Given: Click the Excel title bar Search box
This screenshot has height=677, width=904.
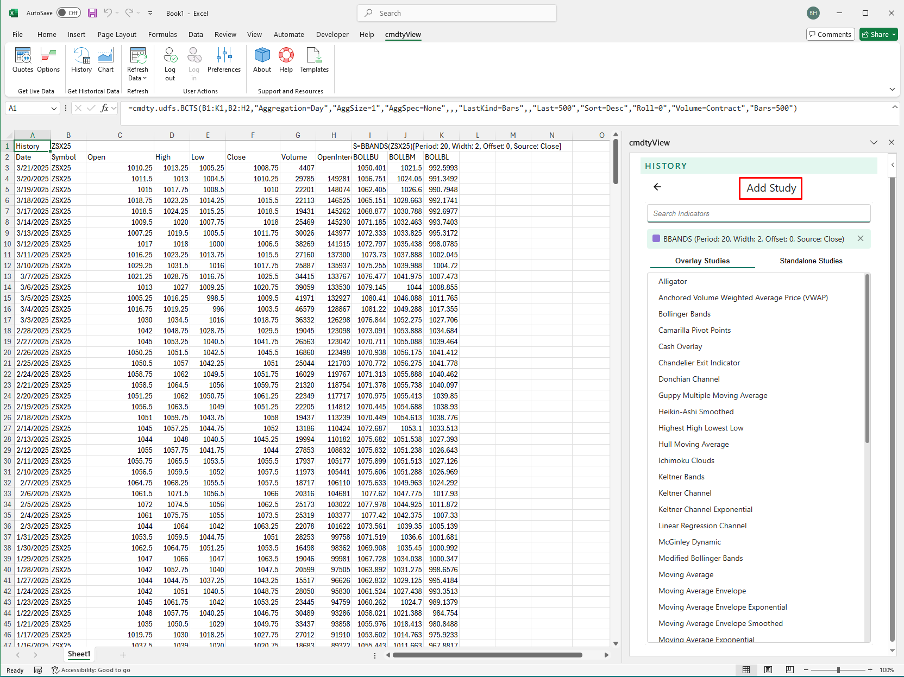Looking at the screenshot, I should pos(457,13).
